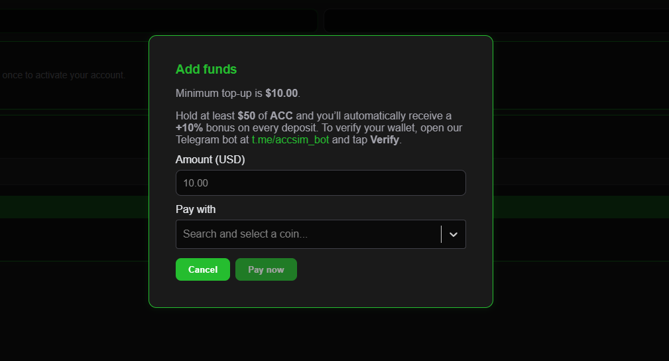Click the bold '$50' holding amount
The width and height of the screenshot is (669, 361).
pos(246,115)
